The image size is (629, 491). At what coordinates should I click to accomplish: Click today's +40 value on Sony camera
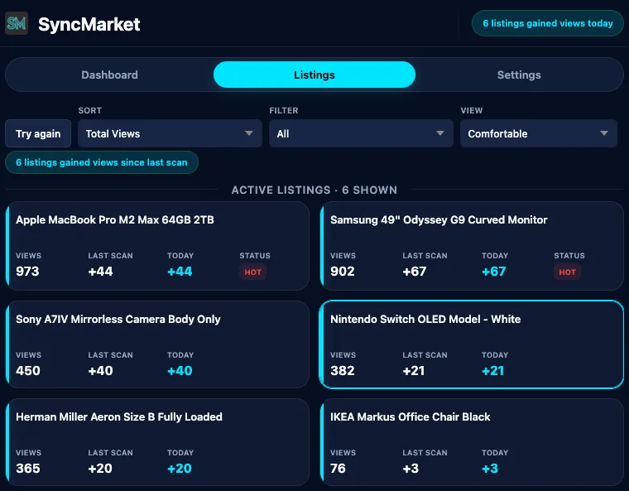[x=180, y=371]
